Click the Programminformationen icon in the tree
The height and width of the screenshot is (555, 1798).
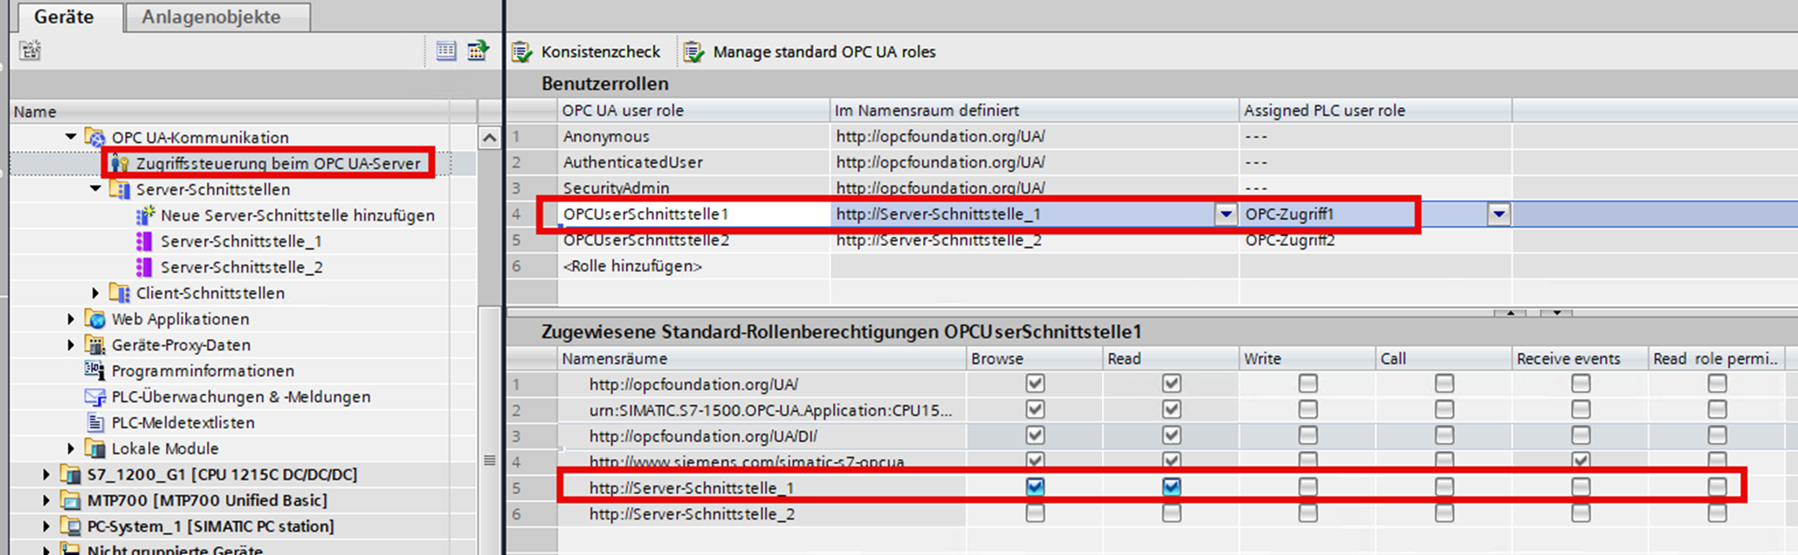(x=94, y=370)
